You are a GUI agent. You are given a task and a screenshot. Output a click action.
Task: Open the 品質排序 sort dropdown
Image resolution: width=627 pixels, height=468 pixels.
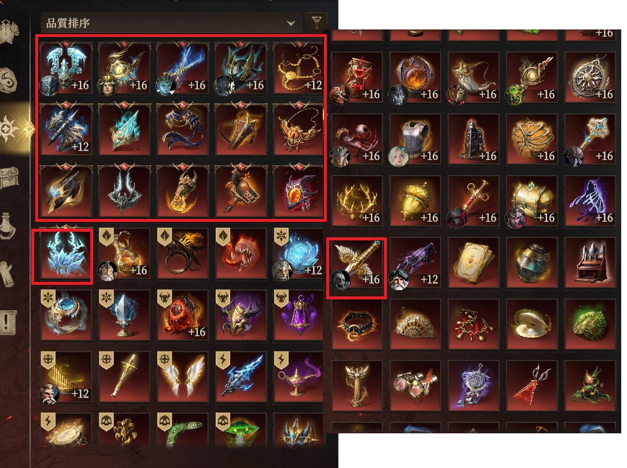pyautogui.click(x=171, y=23)
